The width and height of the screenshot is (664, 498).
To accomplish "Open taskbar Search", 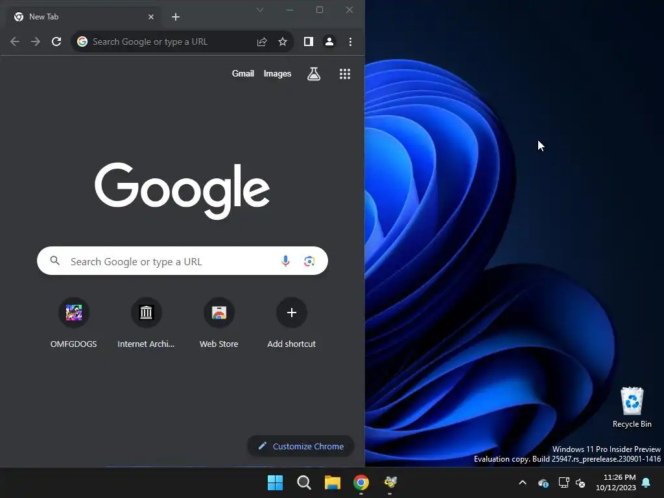I will pyautogui.click(x=304, y=482).
